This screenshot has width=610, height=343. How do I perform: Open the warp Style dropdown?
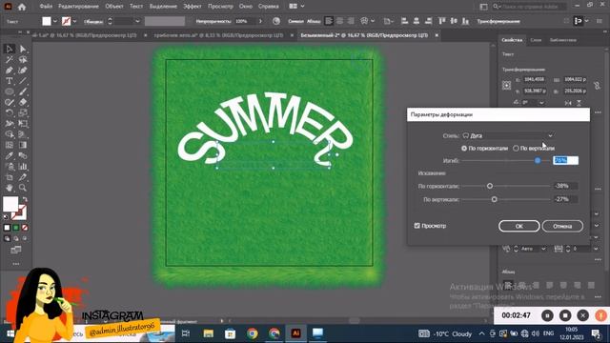click(508, 135)
